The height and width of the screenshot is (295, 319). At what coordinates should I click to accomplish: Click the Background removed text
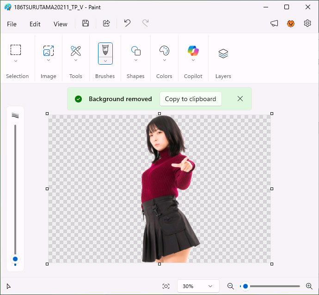(120, 99)
